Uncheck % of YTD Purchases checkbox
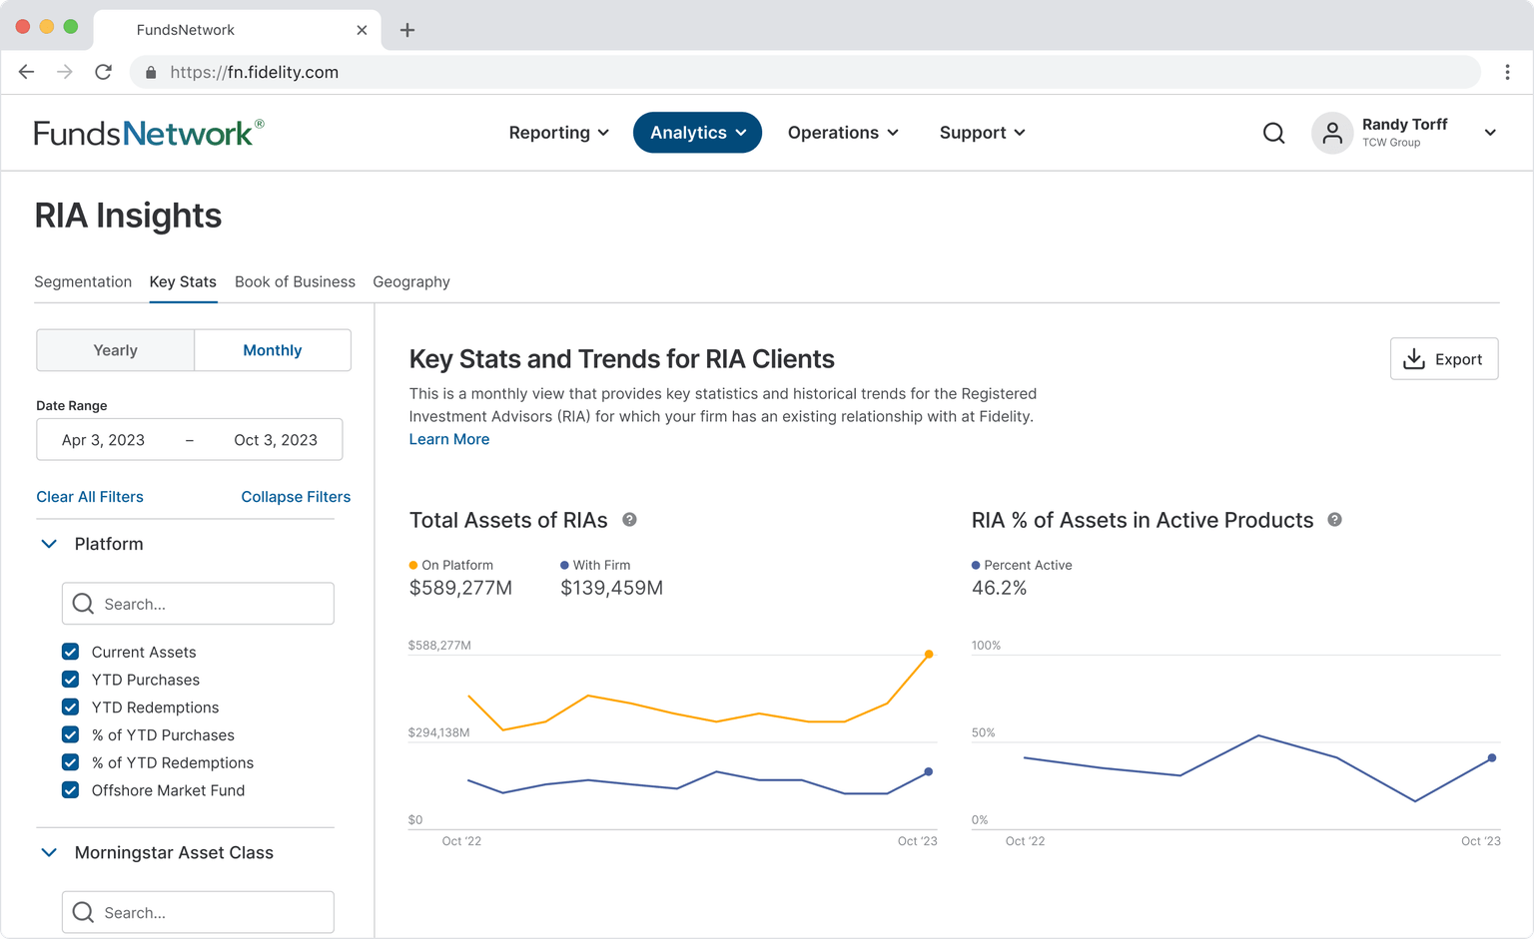Image resolution: width=1534 pixels, height=939 pixels. pos(70,734)
